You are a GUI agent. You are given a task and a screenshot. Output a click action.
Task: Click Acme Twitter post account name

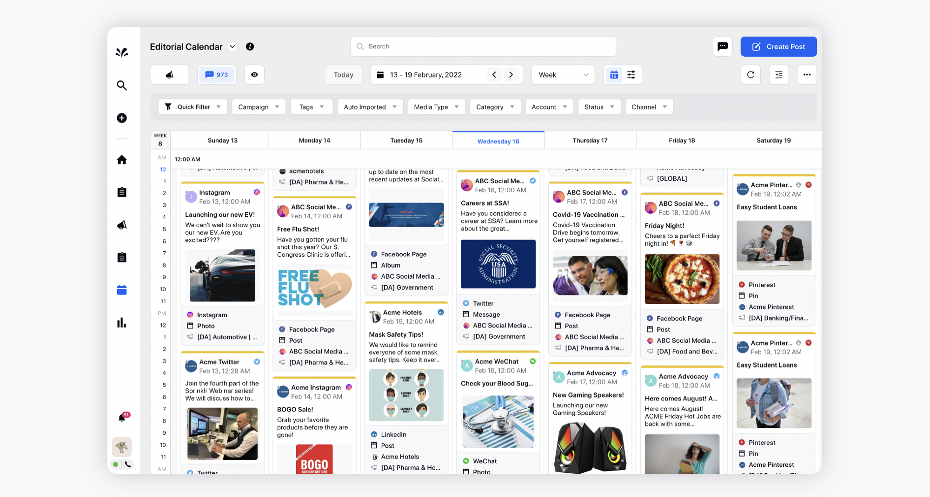click(219, 362)
